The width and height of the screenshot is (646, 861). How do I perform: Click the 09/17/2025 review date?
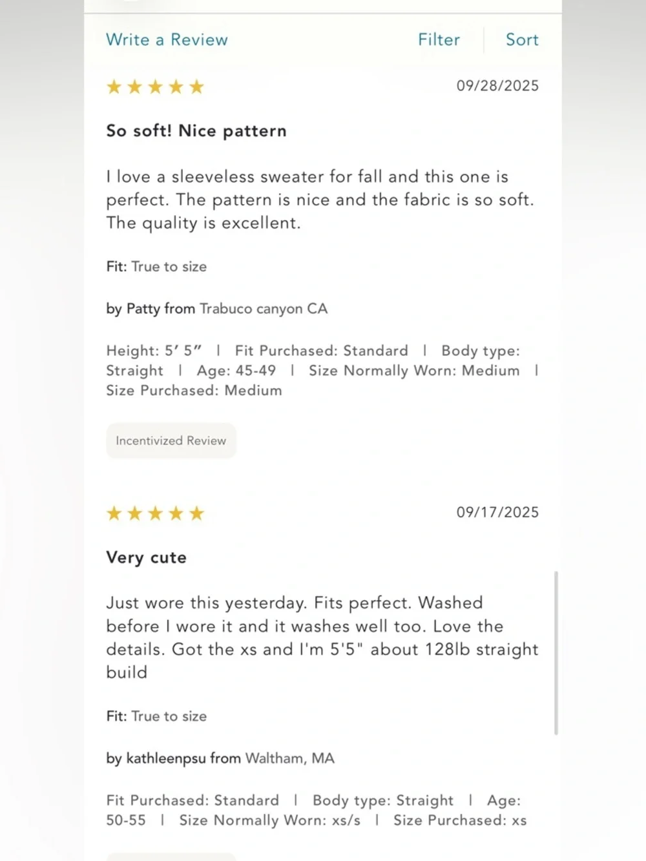tap(497, 512)
